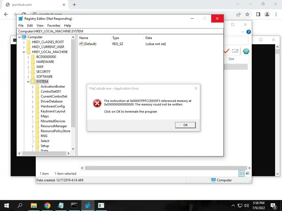Close the FileCoAuth.exe Application Error dialog
The height and width of the screenshot is (211, 282).
196,88
